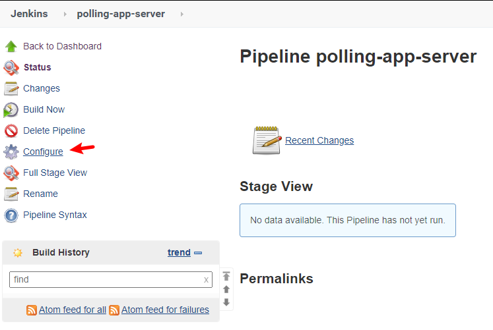Click the Changes notepad icon
This screenshot has width=493, height=330.
coord(11,89)
